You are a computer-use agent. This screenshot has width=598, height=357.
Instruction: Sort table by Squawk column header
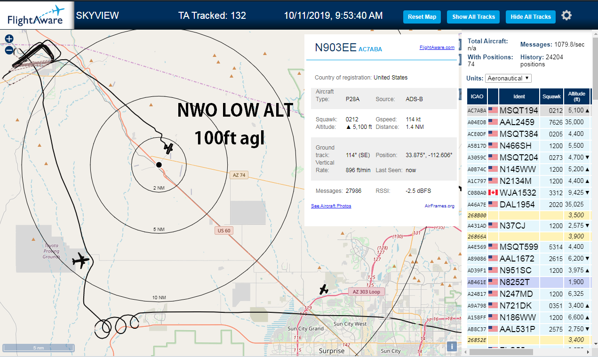[x=551, y=96]
